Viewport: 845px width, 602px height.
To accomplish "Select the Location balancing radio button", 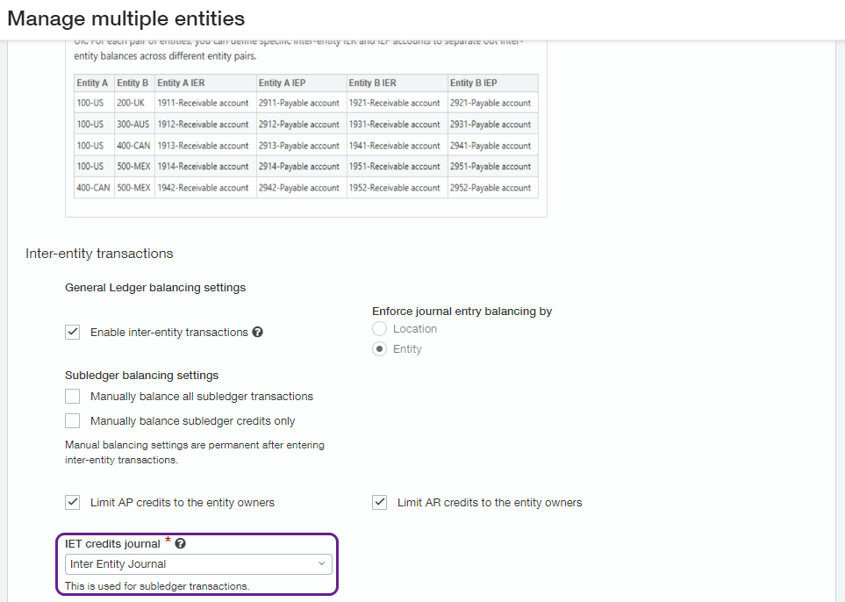I will (x=378, y=328).
